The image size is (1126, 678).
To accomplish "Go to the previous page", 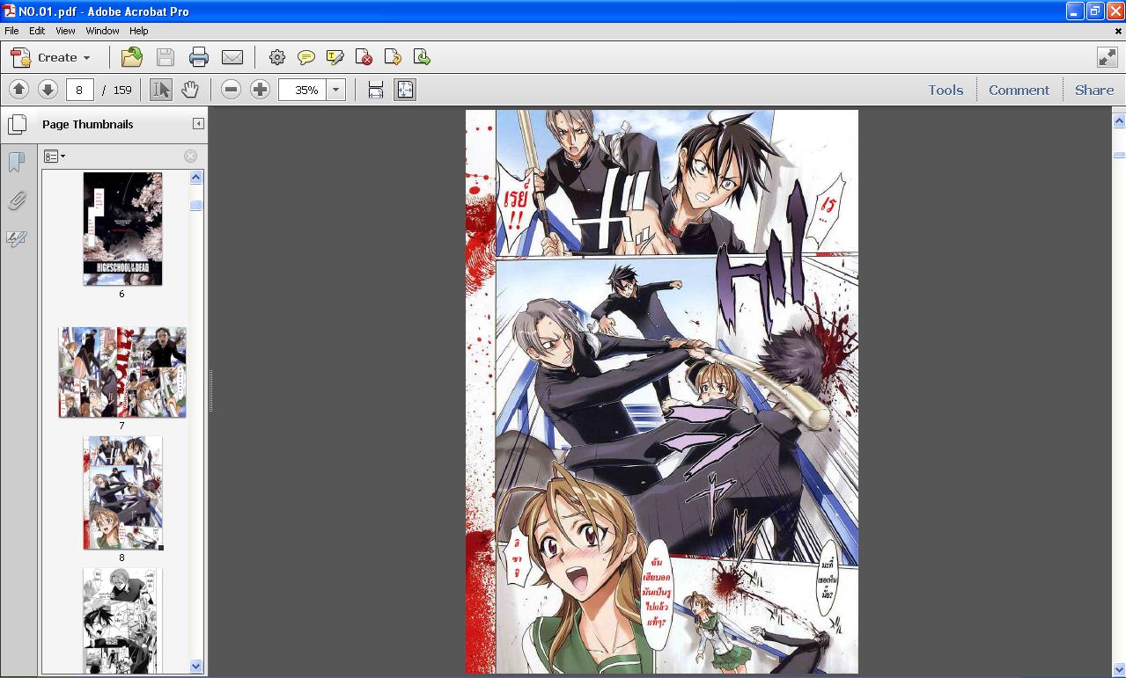I will point(19,90).
